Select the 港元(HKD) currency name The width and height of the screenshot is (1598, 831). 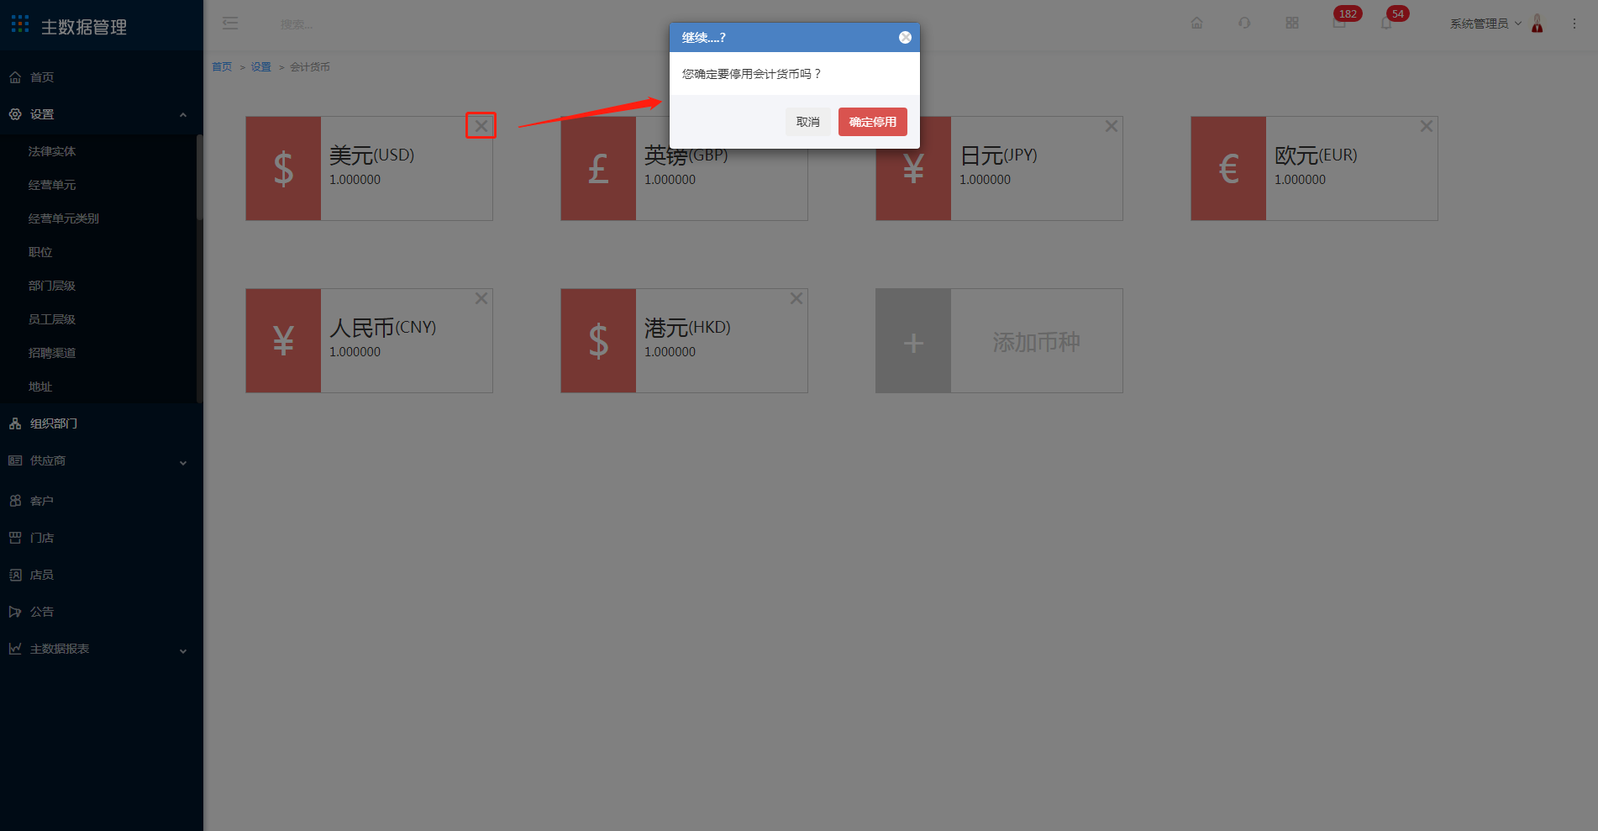687,328
